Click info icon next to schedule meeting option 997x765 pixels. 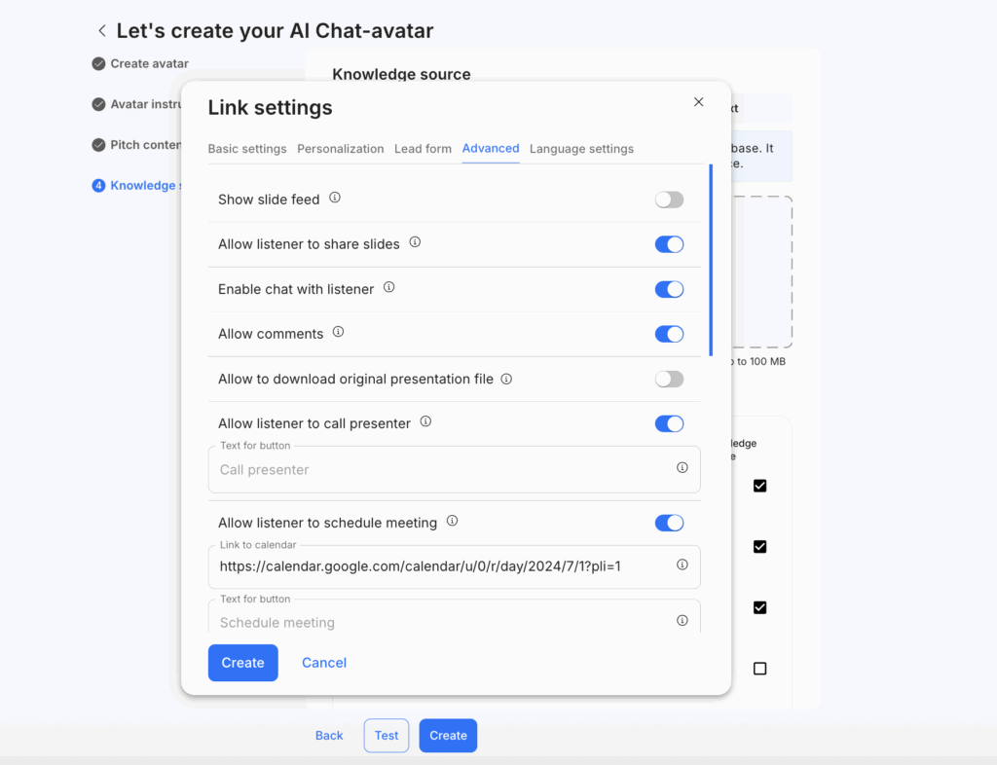(452, 522)
